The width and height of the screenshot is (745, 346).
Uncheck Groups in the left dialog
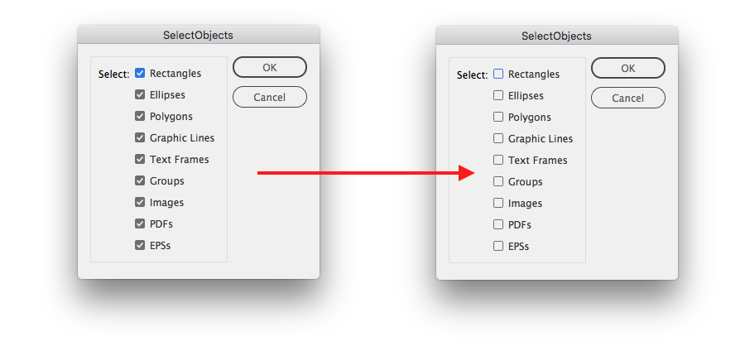(x=140, y=181)
